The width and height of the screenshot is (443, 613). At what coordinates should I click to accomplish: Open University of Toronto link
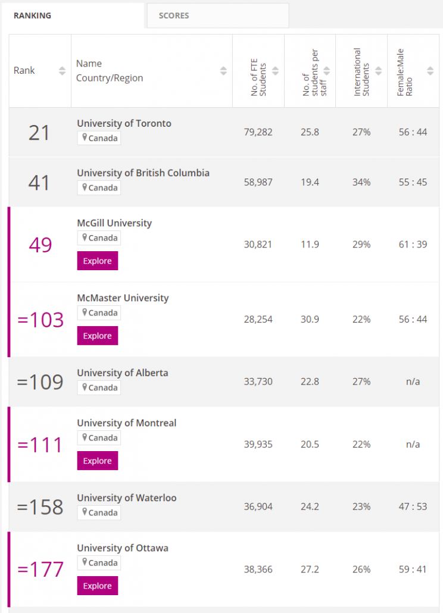[124, 123]
